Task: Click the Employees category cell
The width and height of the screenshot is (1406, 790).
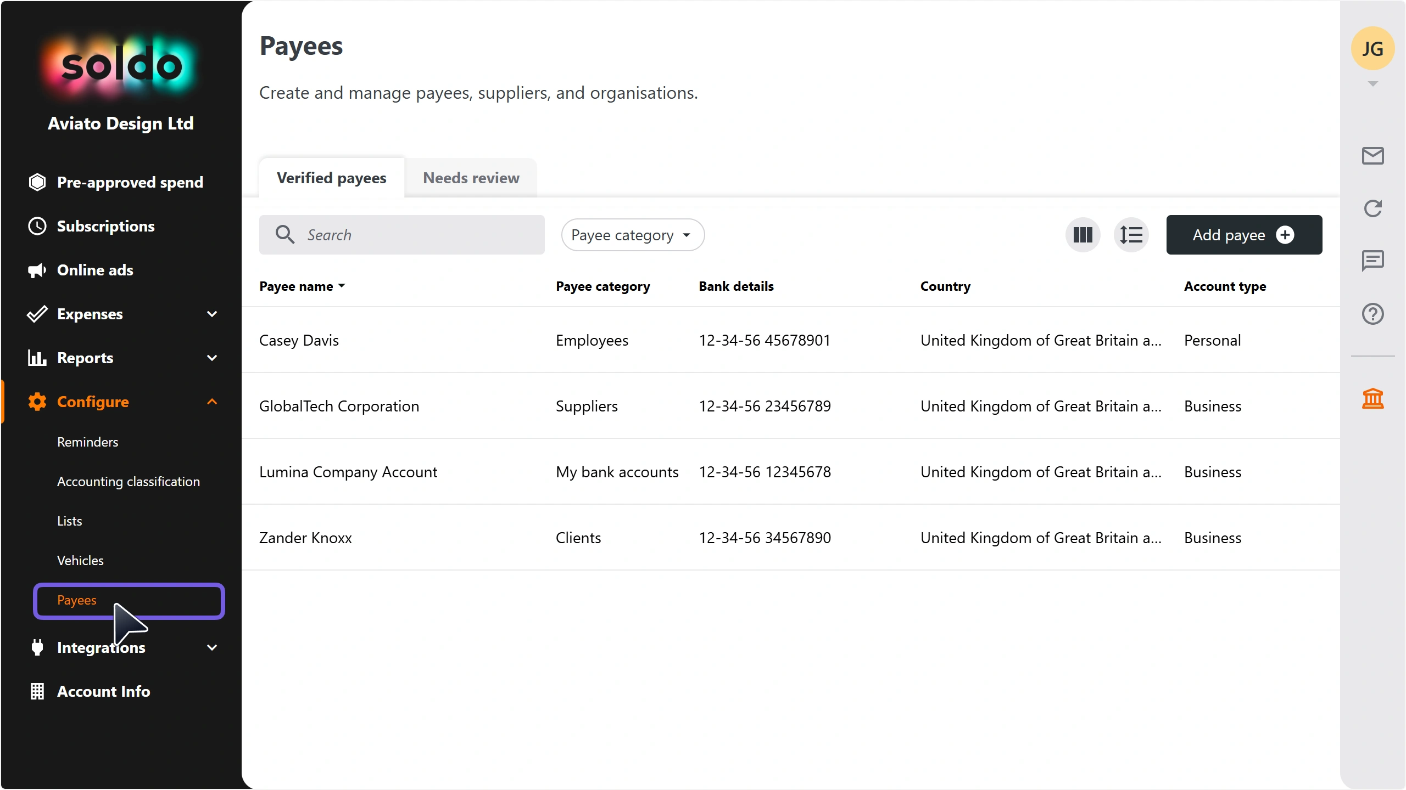Action: click(x=592, y=340)
